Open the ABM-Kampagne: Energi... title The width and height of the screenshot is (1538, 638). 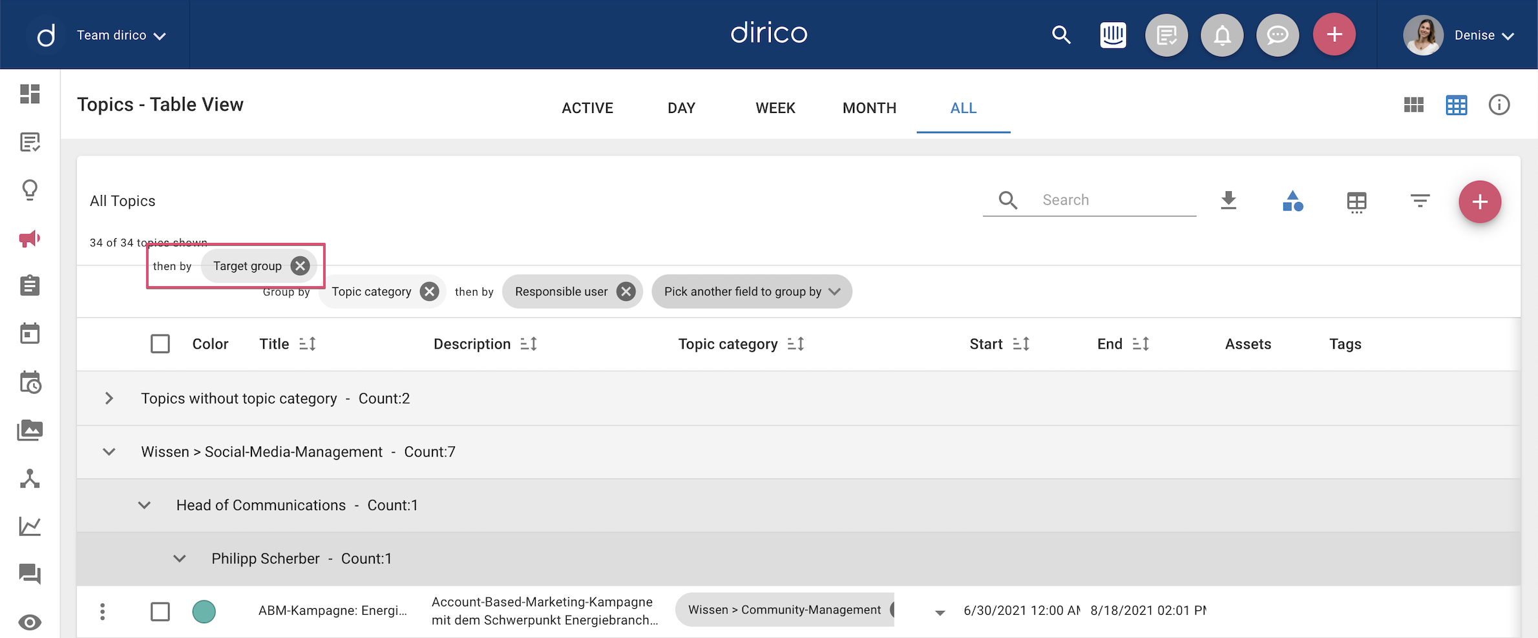tap(332, 611)
